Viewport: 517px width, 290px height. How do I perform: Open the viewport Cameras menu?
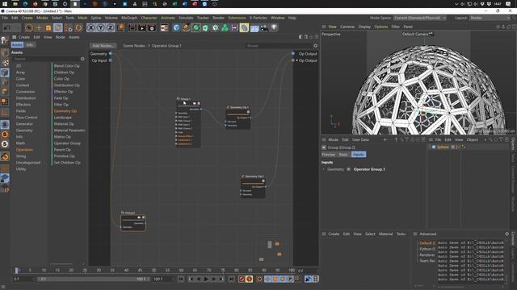tap(347, 27)
